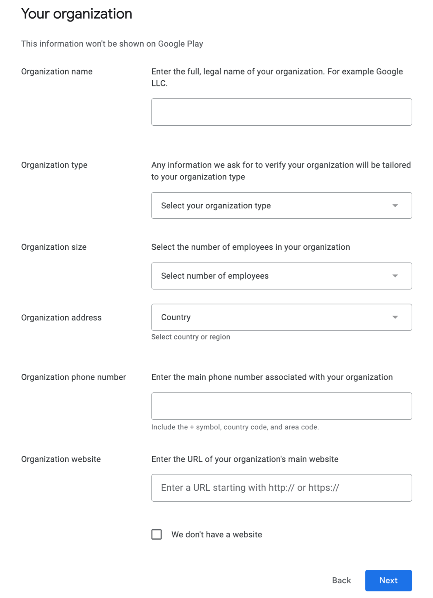Click the arrow icon in Country dropdown
The image size is (433, 598).
(395, 317)
